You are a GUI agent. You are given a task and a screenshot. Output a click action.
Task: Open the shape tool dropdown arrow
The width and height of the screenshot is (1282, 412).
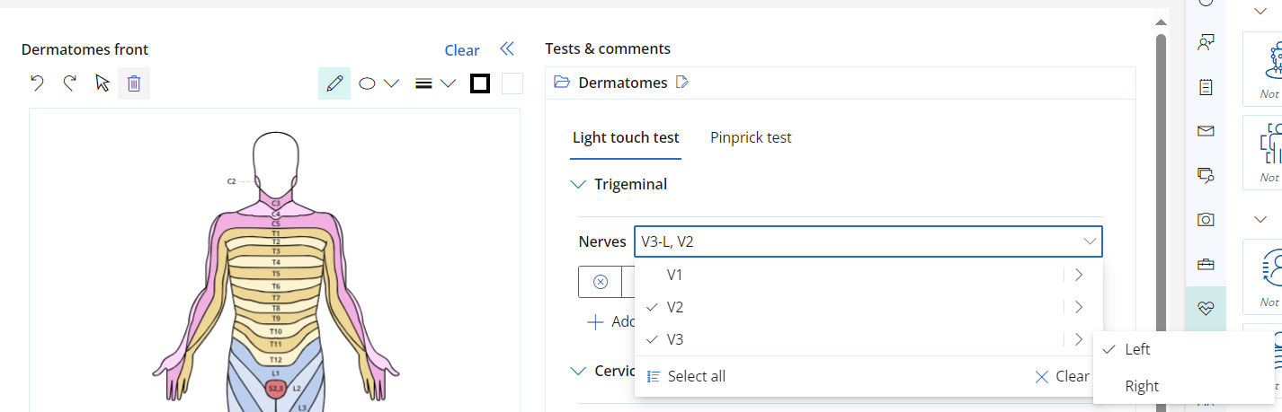[x=391, y=83]
